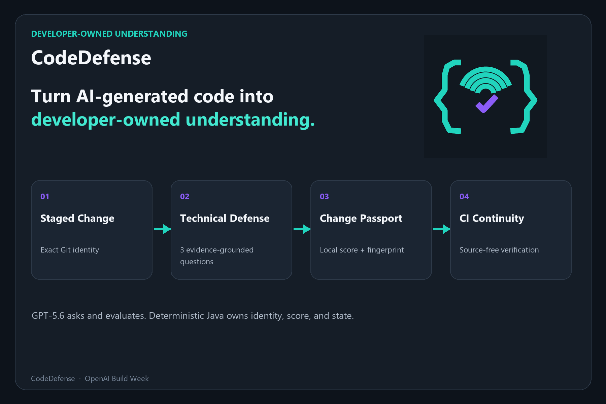Click the 01 step number
Viewport: 606px width, 404px height.
(45, 197)
